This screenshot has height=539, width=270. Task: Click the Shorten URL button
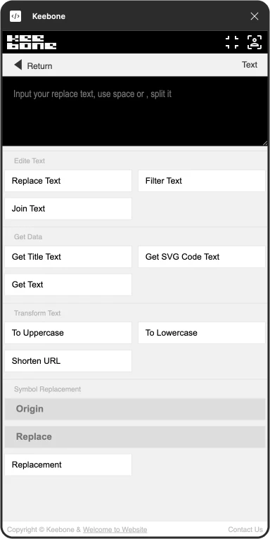coord(68,361)
